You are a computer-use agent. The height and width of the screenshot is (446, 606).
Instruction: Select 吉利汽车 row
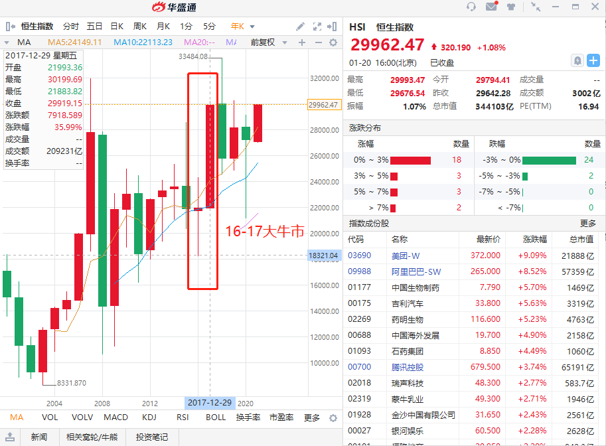(x=471, y=303)
